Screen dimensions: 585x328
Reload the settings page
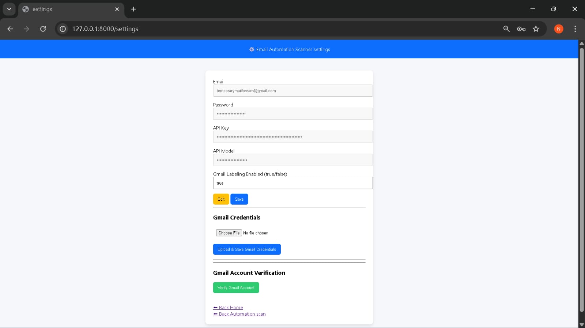[x=43, y=29]
